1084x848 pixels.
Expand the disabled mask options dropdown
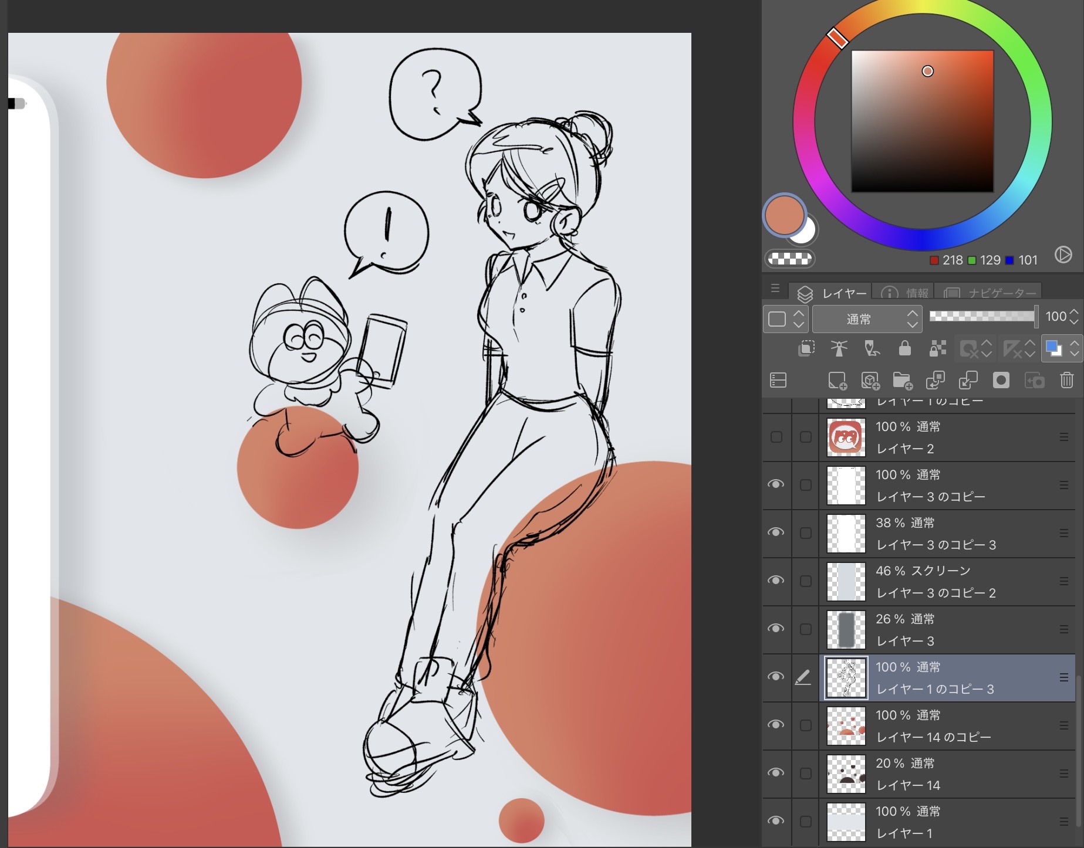tap(987, 349)
